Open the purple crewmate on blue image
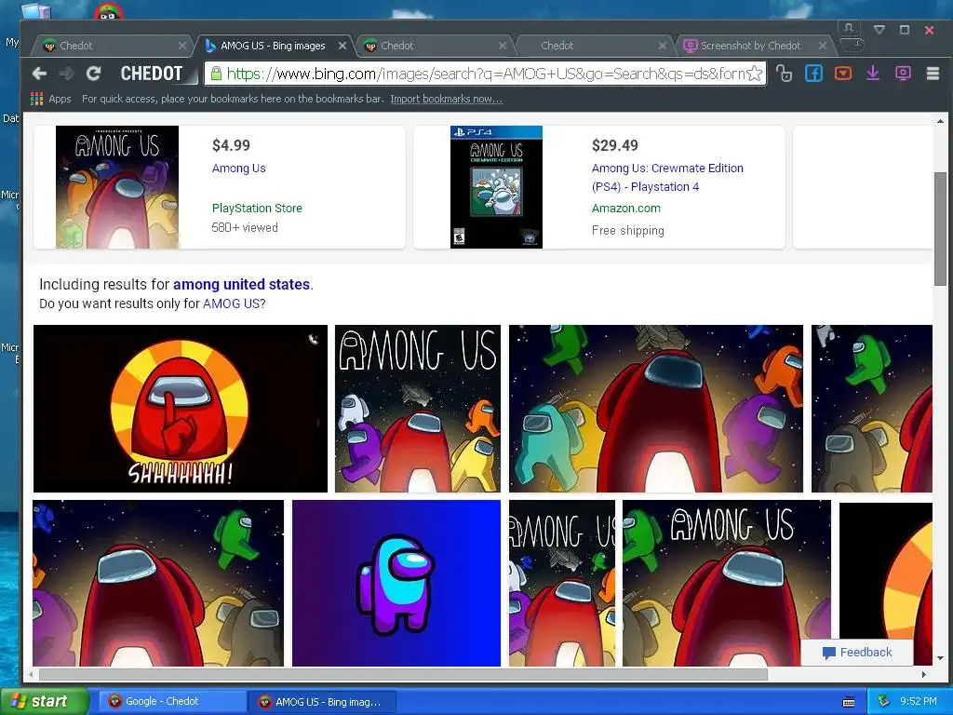 [x=396, y=583]
